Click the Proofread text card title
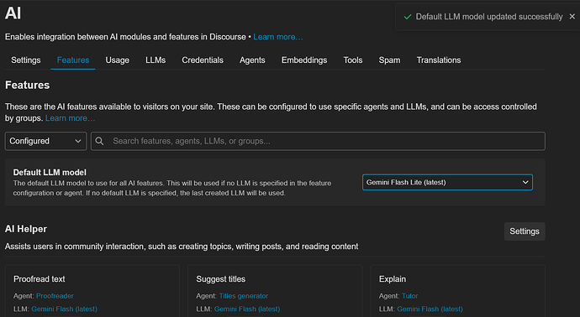The image size is (580, 317). 40,279
